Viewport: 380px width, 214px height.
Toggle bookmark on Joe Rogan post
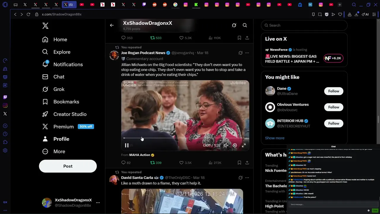(x=239, y=163)
